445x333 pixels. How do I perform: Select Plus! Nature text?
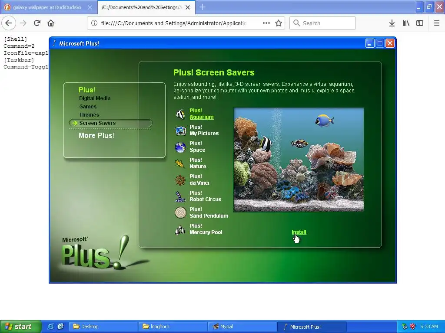[x=198, y=163]
